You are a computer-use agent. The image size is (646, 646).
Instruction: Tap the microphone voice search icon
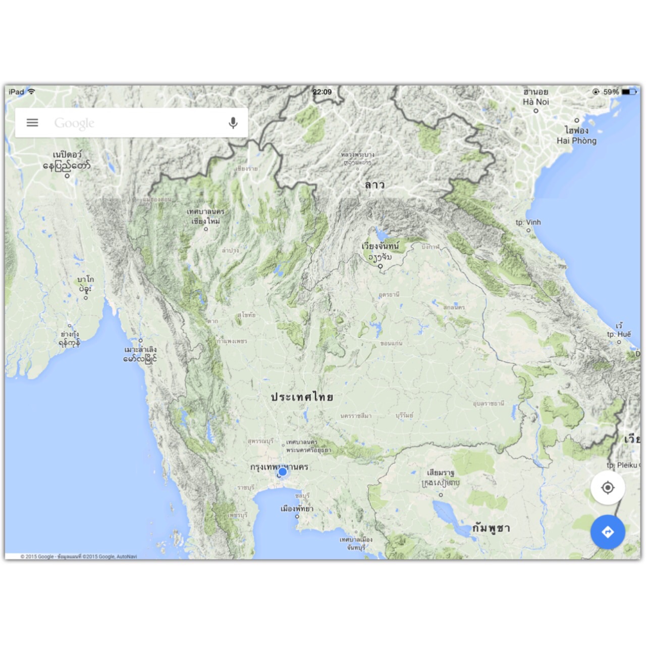(233, 123)
